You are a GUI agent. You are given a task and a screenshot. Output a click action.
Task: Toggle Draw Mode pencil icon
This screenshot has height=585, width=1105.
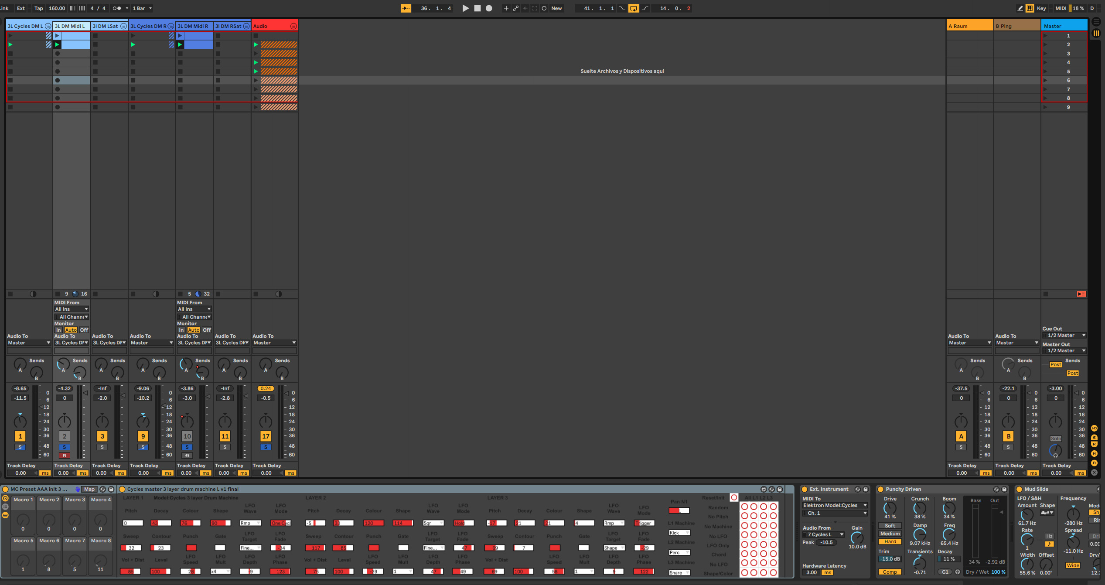[1020, 8]
